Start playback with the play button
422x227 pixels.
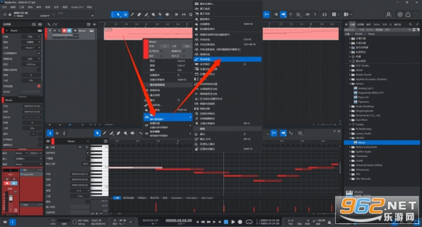233,222
